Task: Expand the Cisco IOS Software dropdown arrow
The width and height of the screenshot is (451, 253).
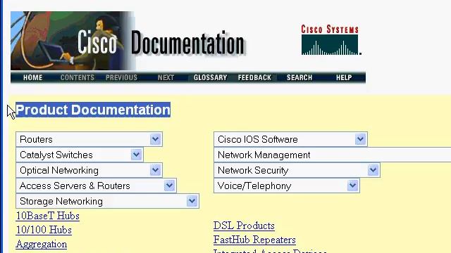Action: (360, 139)
